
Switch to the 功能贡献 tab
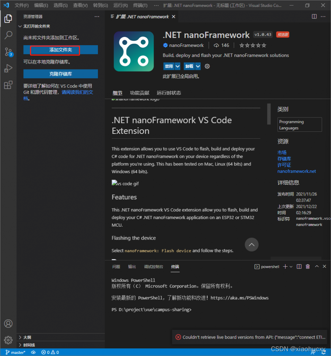(140, 93)
